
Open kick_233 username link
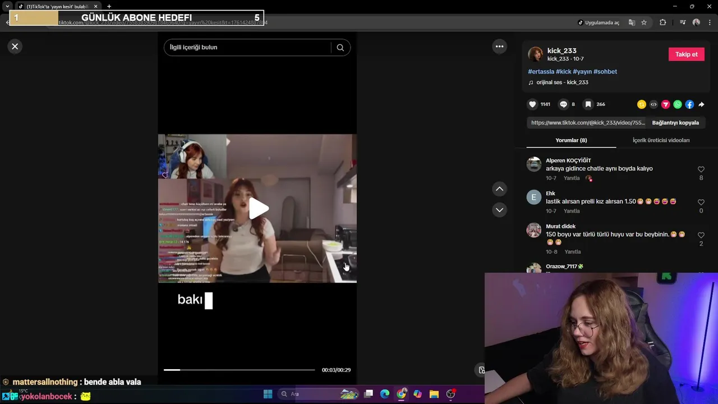click(x=561, y=50)
